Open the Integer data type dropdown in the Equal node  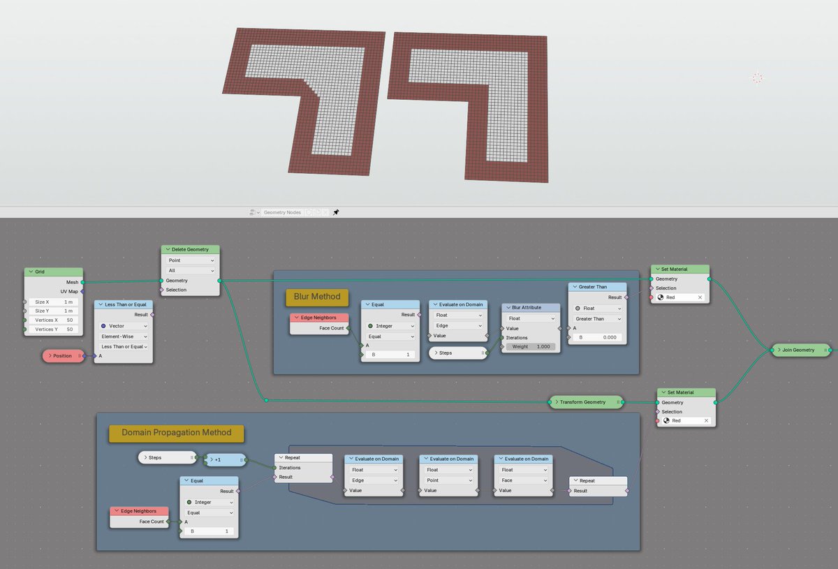point(390,325)
